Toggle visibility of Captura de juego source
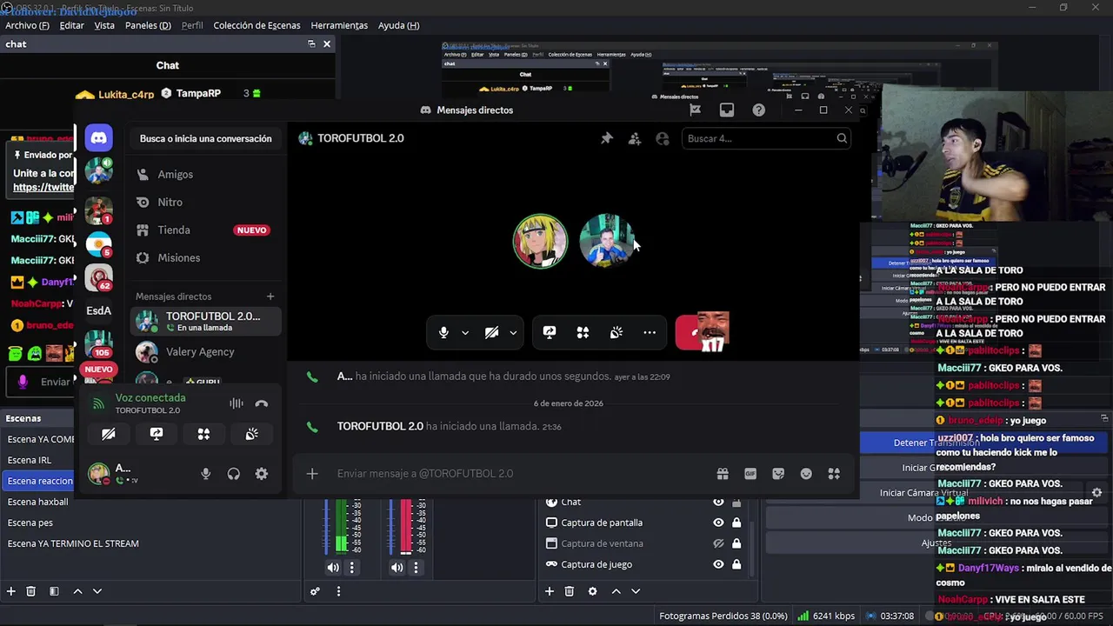This screenshot has height=626, width=1113. point(718,564)
